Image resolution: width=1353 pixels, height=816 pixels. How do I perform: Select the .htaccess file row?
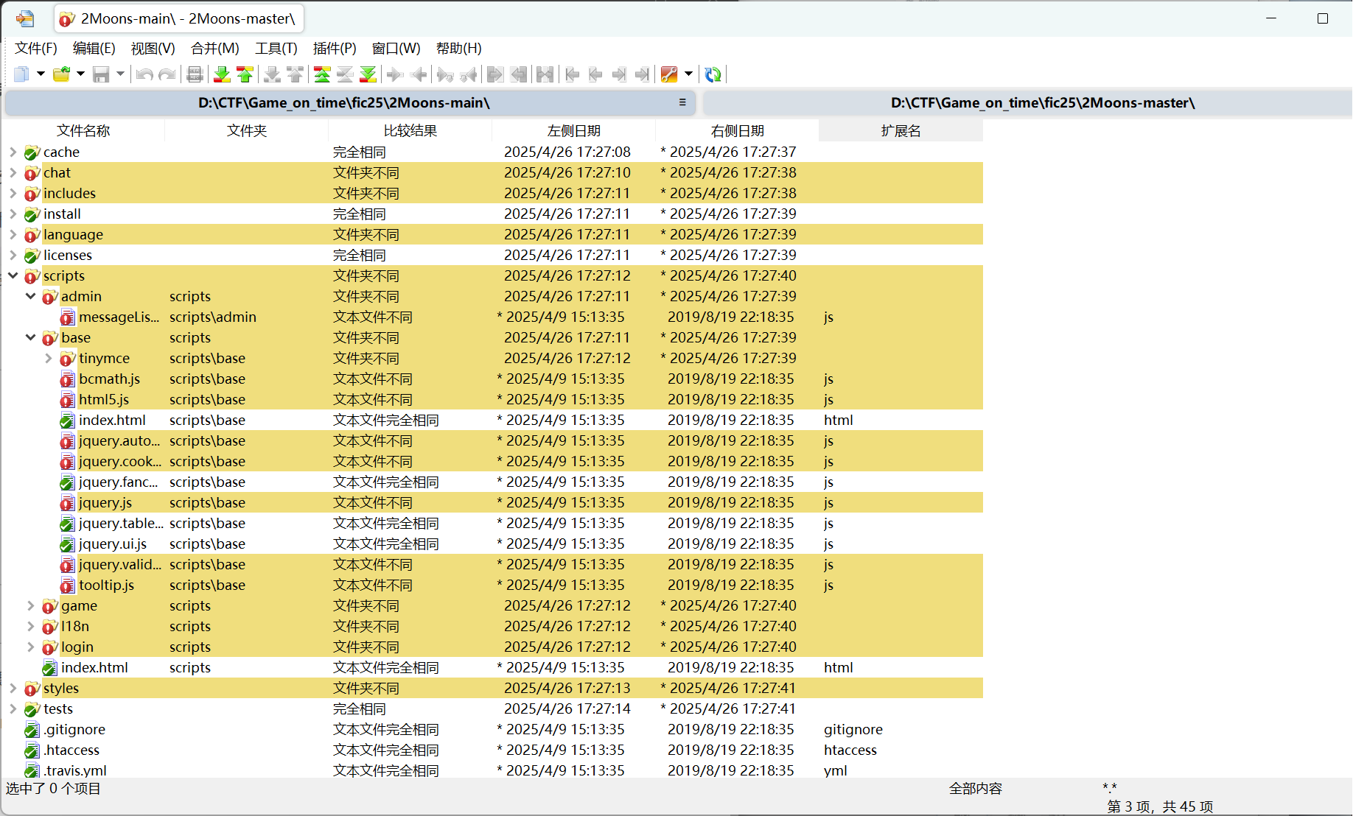[492, 750]
